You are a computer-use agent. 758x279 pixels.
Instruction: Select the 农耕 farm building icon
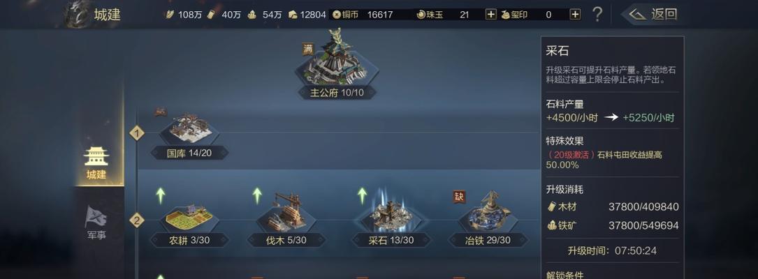tap(189, 216)
